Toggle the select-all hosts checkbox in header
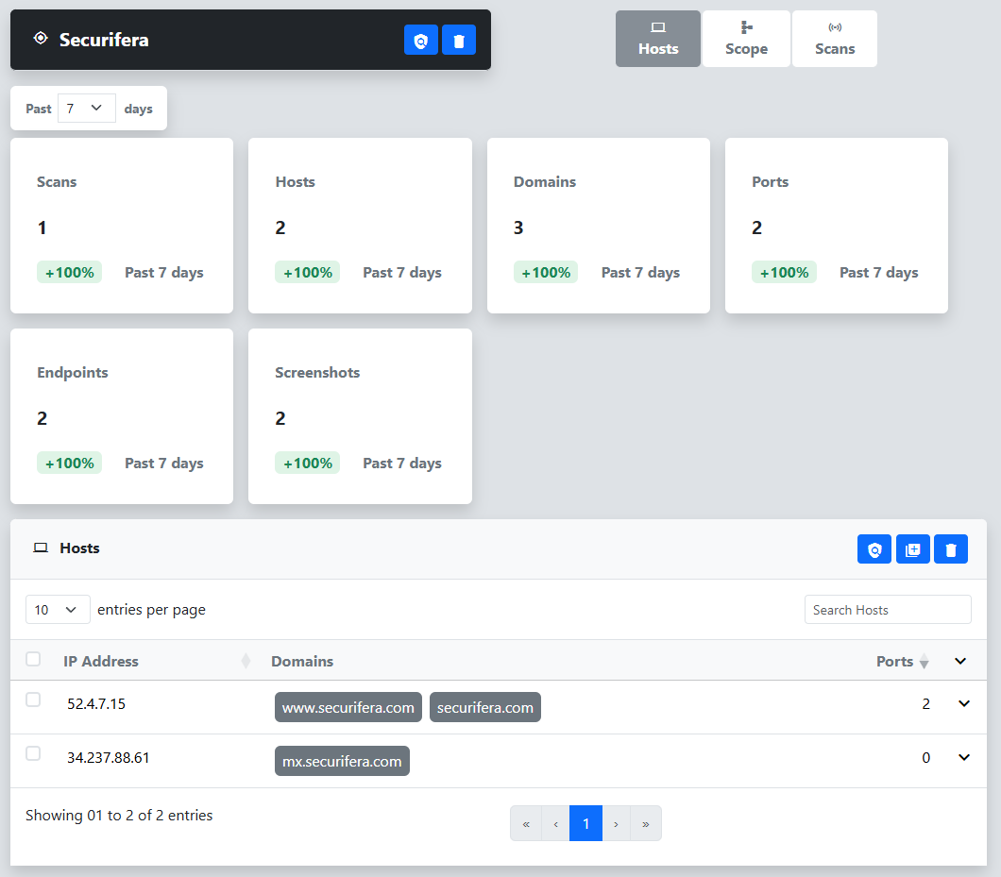Screen dimensions: 1001x877 point(33,659)
